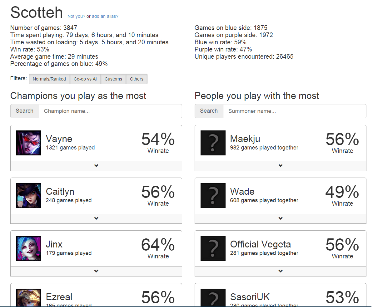The height and width of the screenshot is (308, 373).
Task: Expand the Jinx details chevron
Action: coord(96,271)
